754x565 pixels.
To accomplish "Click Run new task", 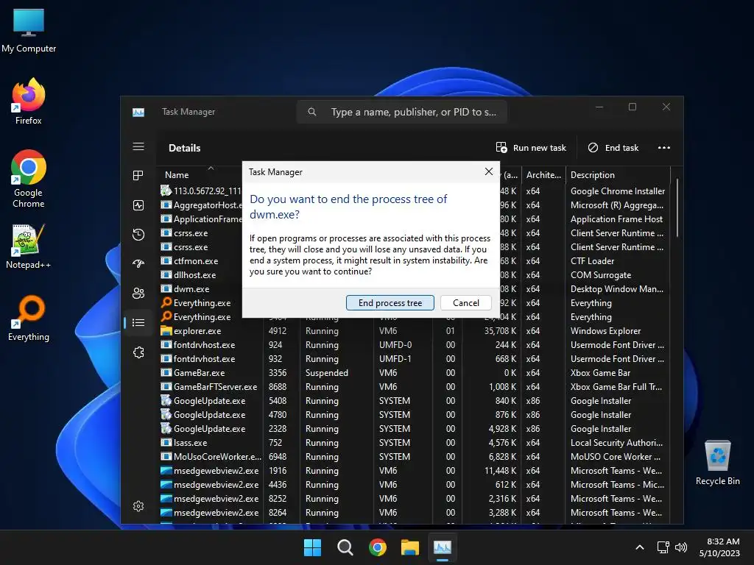I will click(x=531, y=147).
